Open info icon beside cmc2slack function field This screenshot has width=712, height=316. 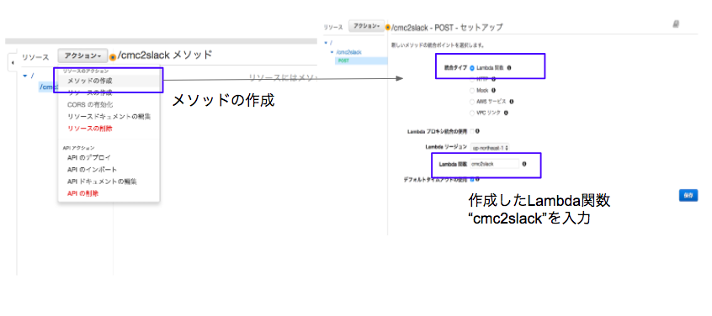(x=524, y=164)
